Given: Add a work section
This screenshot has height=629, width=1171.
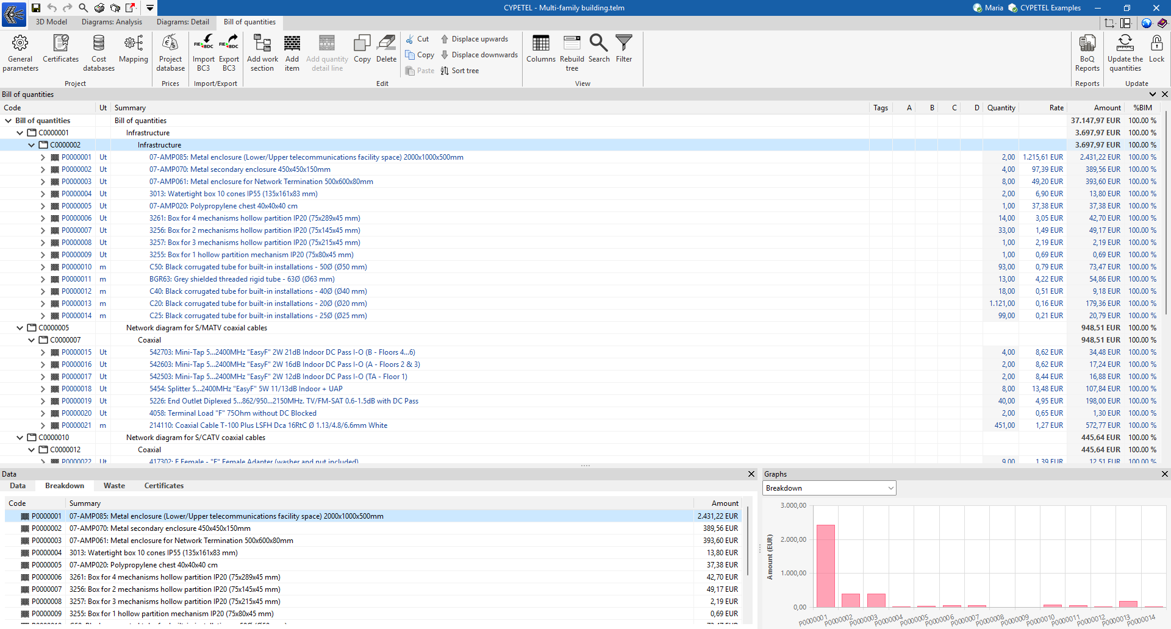Looking at the screenshot, I should 262,52.
